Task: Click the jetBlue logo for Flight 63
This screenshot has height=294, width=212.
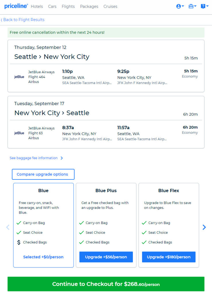Action: 19,133
